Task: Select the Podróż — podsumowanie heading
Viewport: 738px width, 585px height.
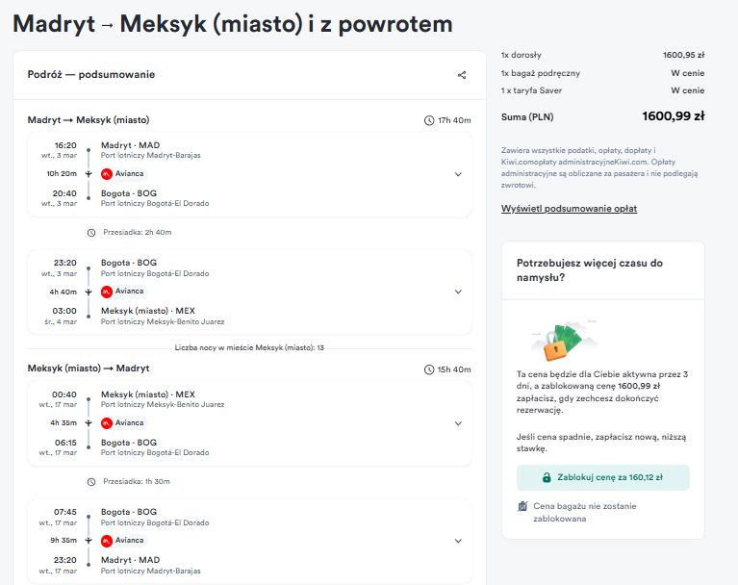Action: (x=91, y=74)
